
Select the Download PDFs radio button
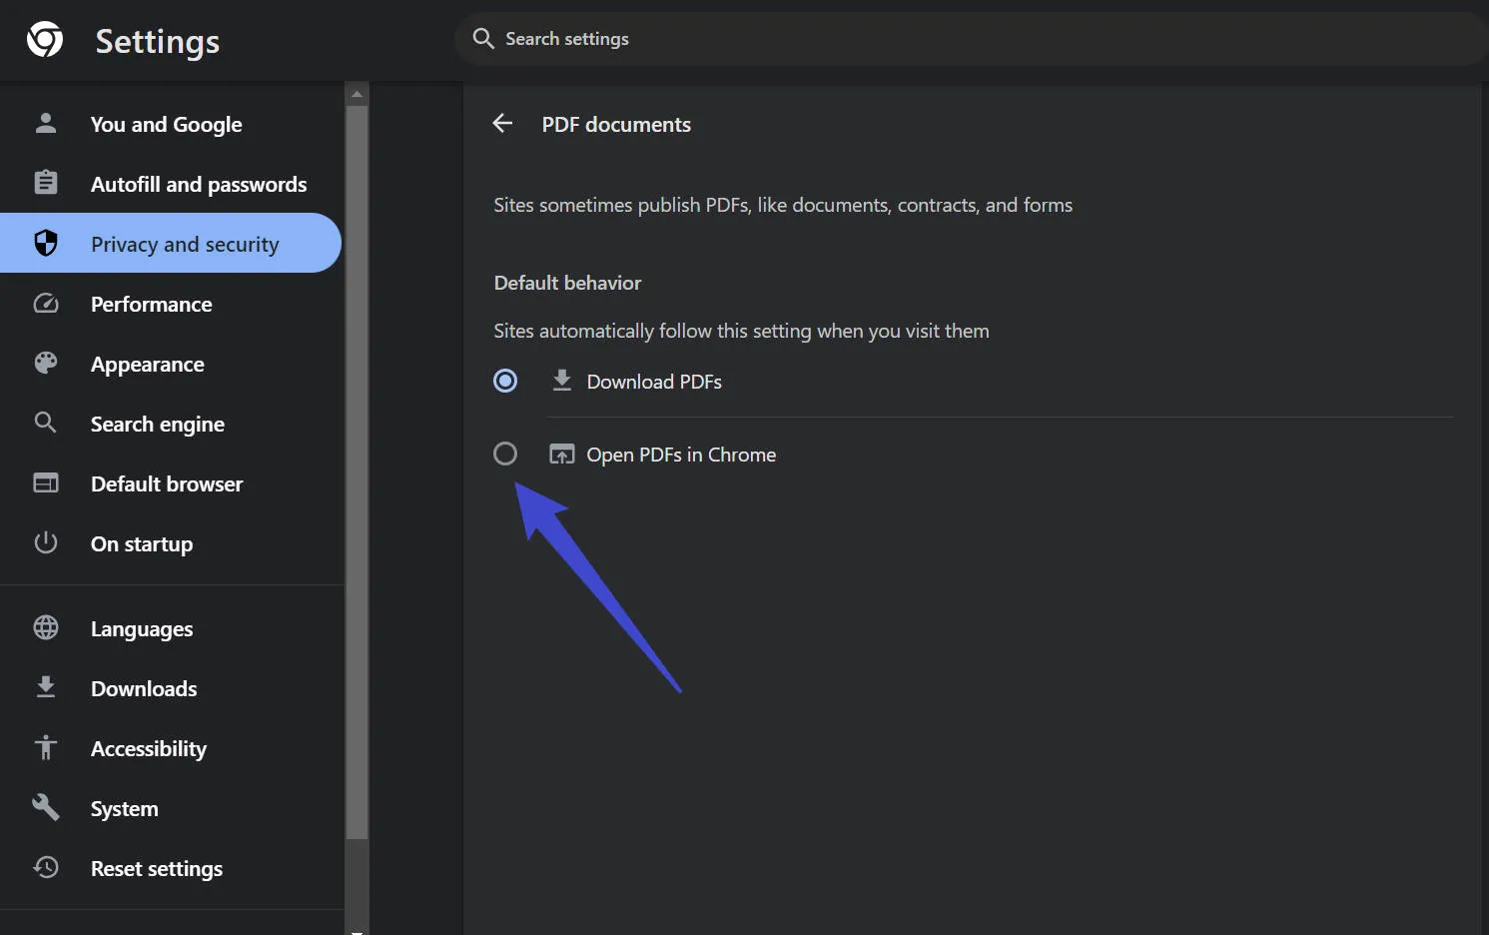(505, 381)
